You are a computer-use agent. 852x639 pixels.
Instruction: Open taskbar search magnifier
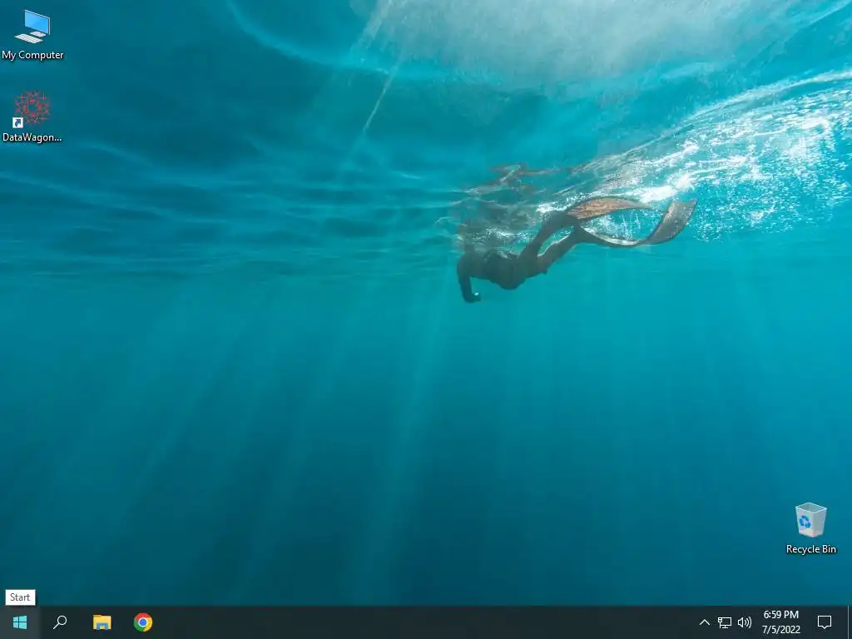60,622
